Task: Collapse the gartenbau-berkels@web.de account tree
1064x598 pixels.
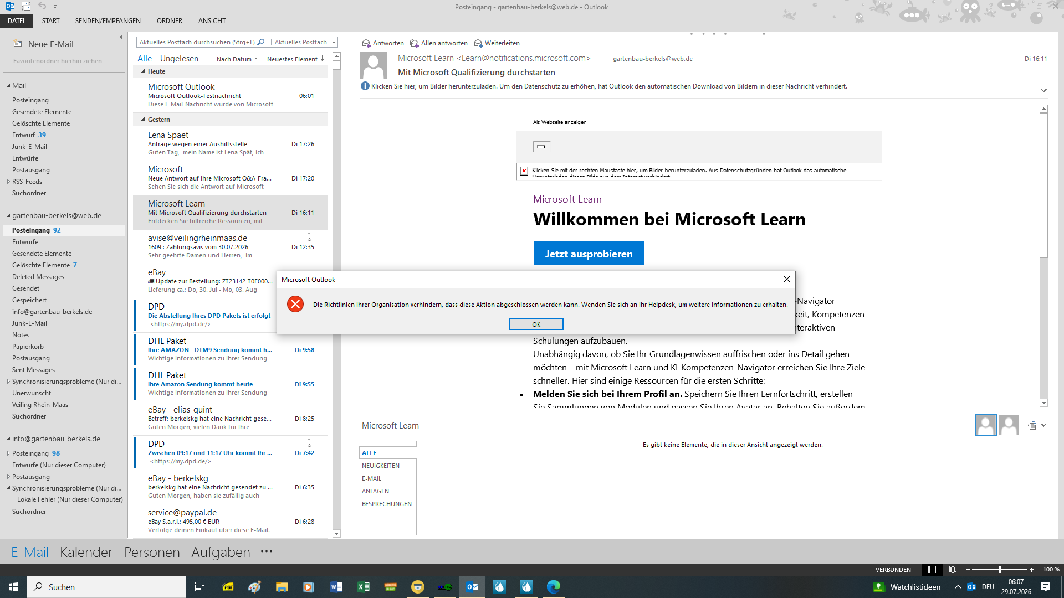Action: (8, 216)
